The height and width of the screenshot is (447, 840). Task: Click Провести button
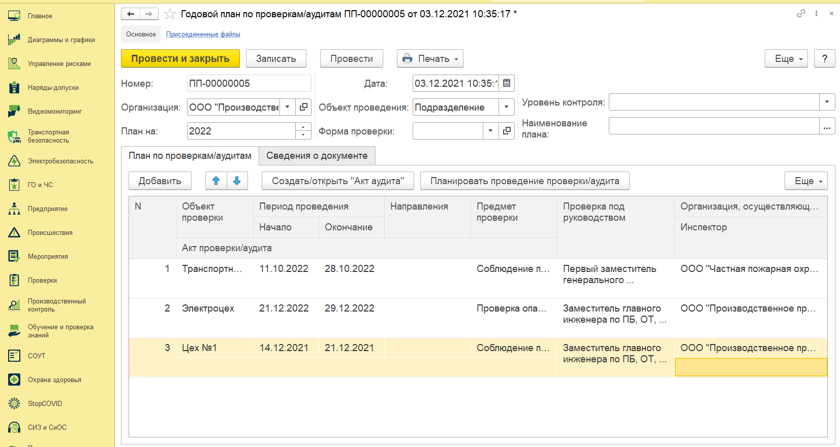coord(352,58)
